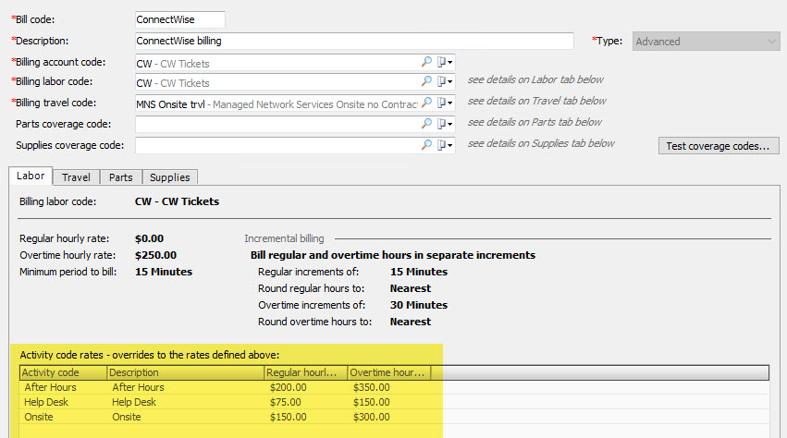Click the Bill code input field
This screenshot has width=787, height=438.
(x=180, y=19)
